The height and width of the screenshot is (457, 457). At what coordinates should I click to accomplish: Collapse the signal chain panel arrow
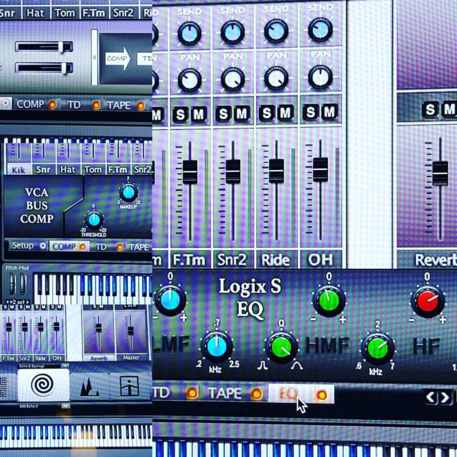tap(94, 58)
